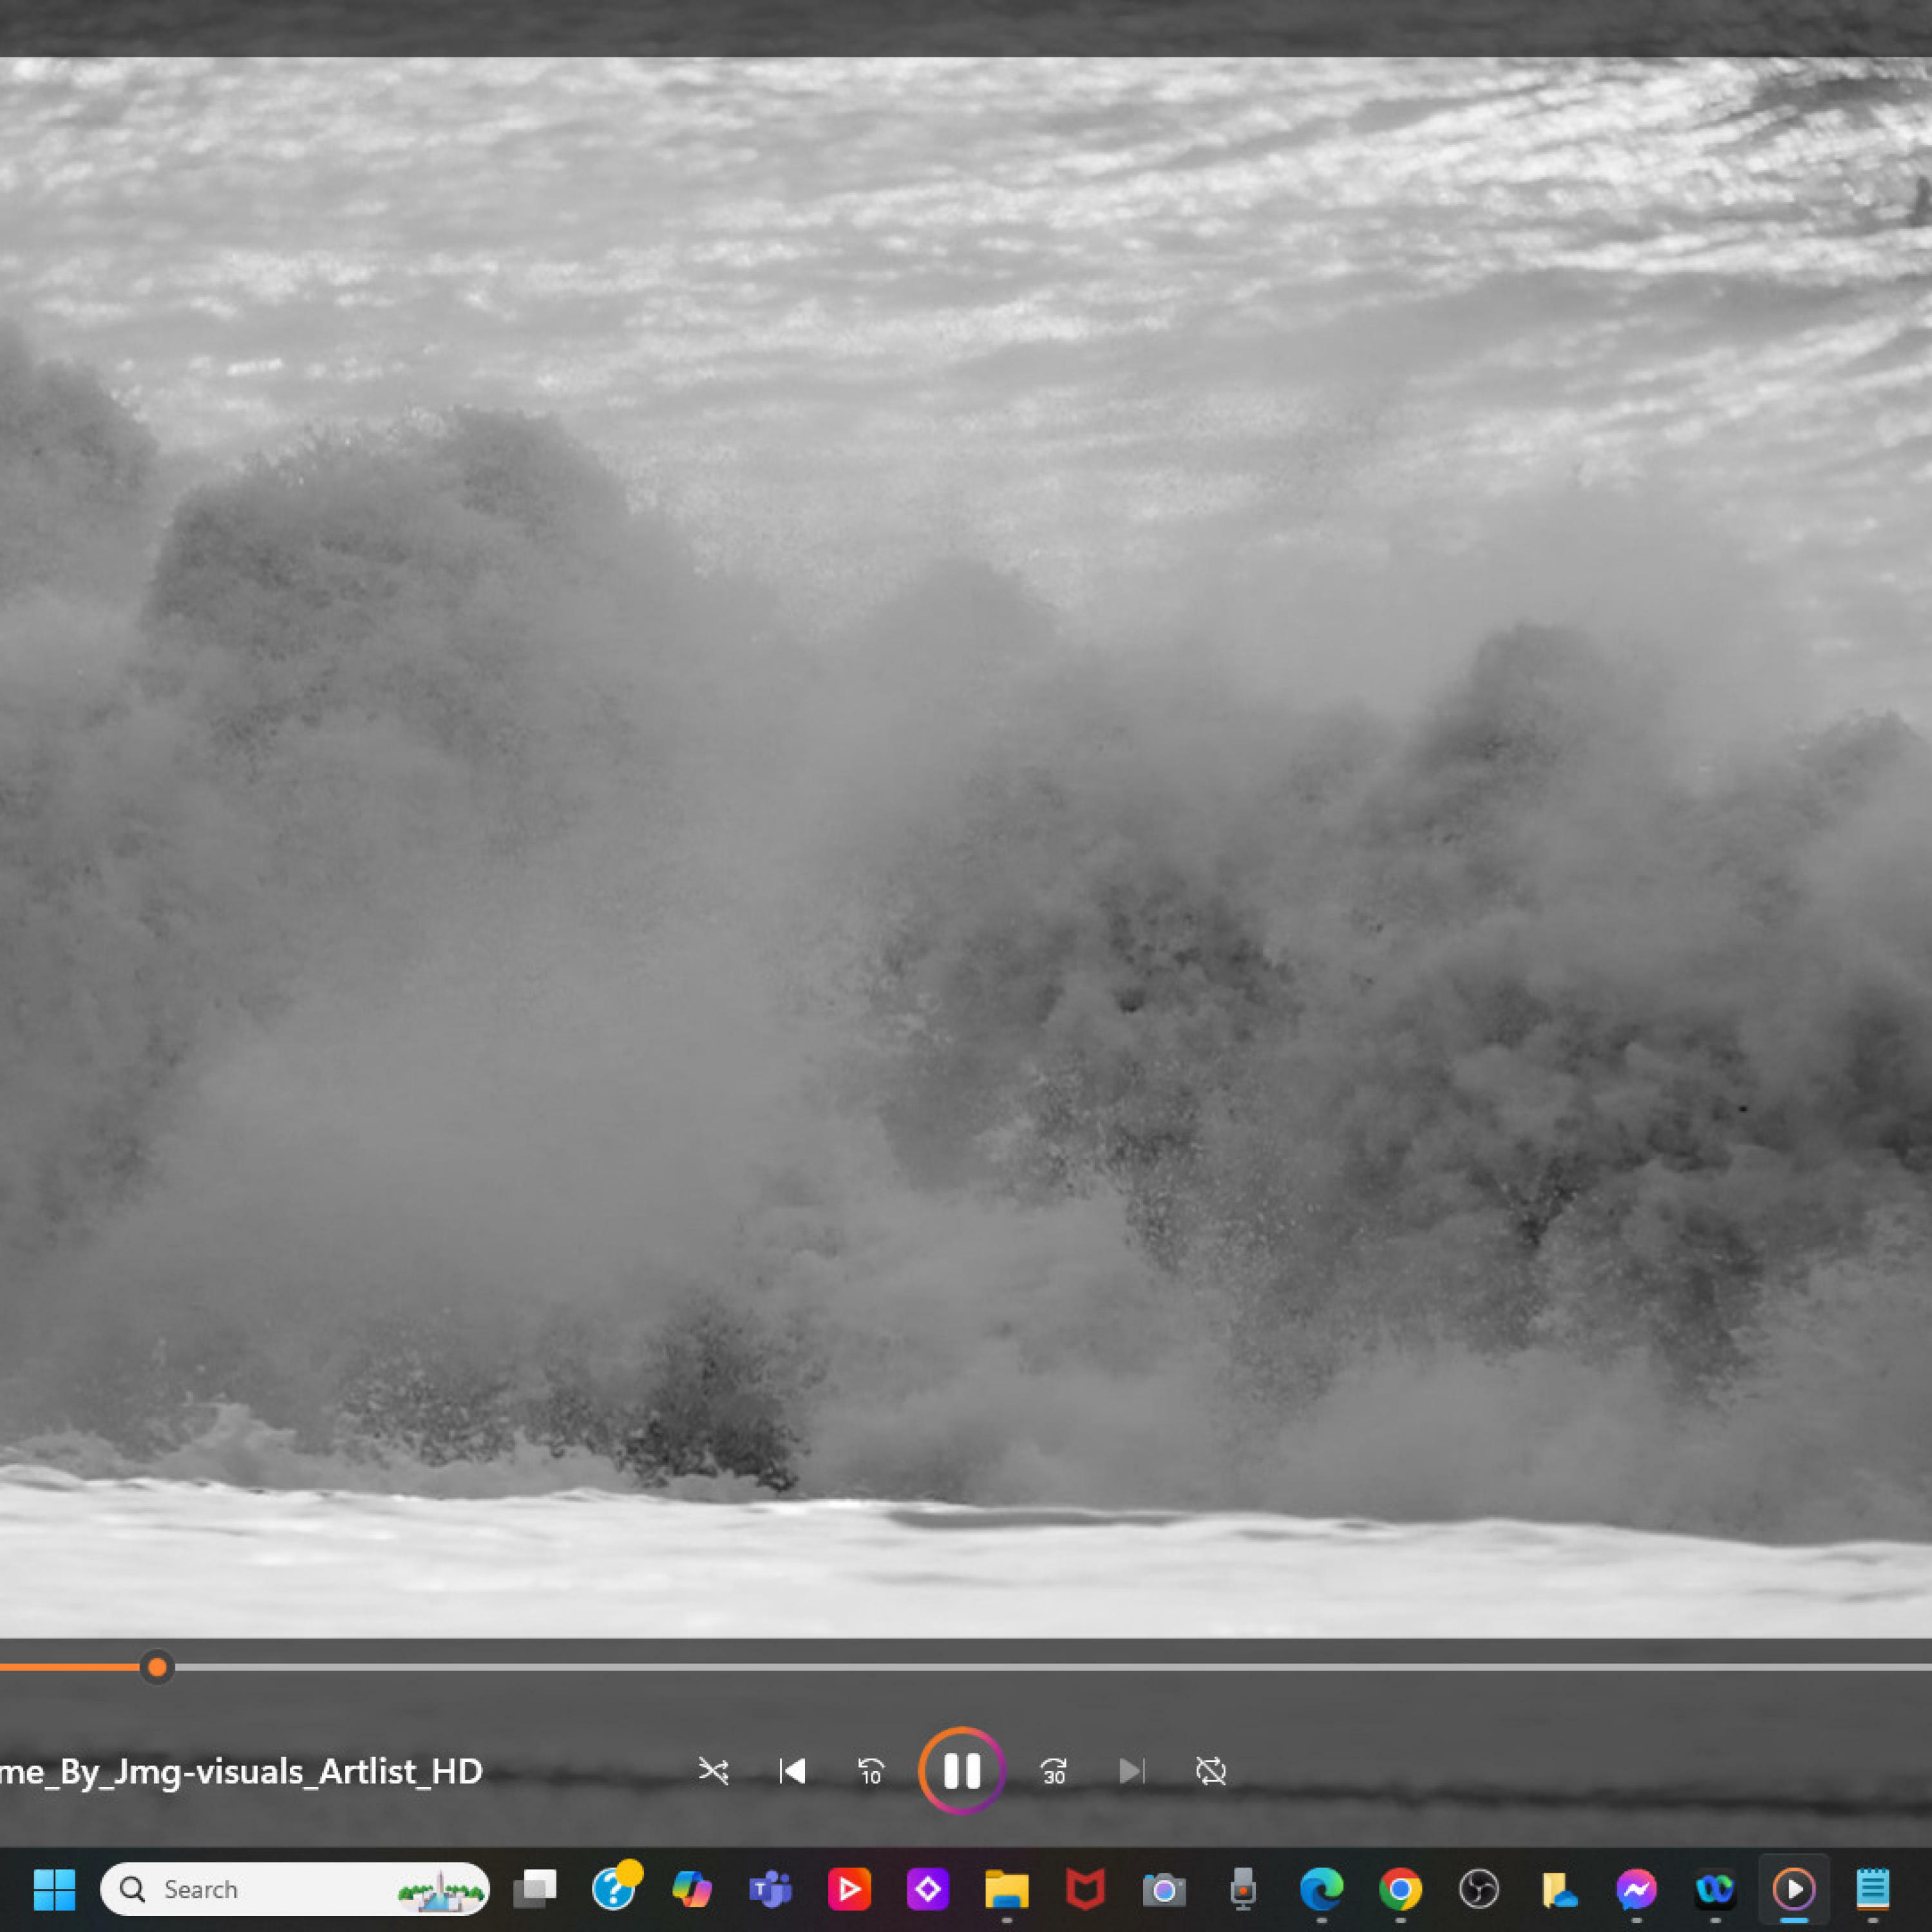Toggle repeat mode

tap(1210, 1771)
